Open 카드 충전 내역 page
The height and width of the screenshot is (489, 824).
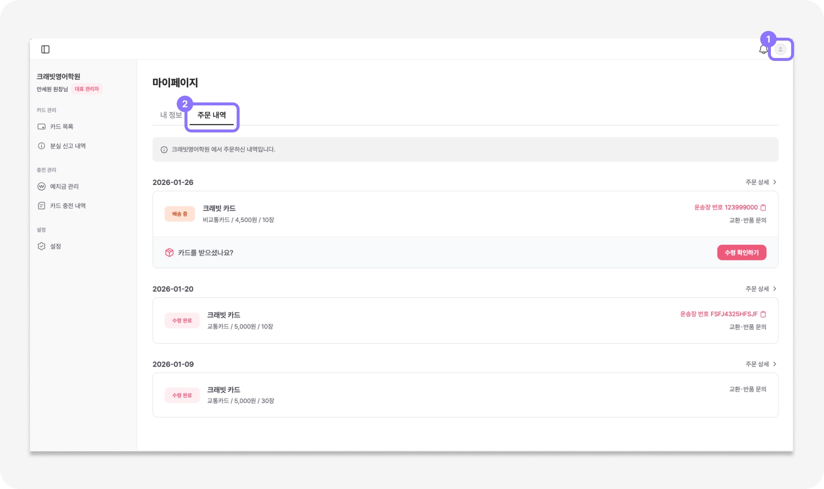[x=67, y=206]
